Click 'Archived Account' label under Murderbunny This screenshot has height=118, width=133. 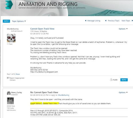tap(16, 31)
